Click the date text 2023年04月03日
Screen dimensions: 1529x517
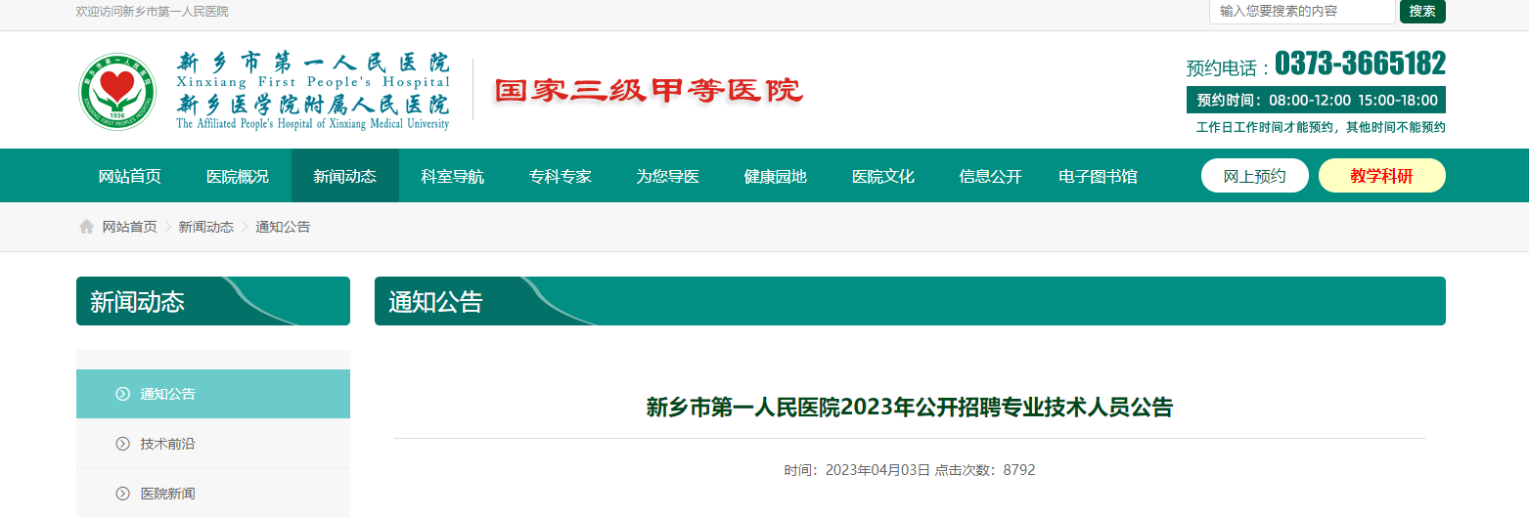point(877,470)
